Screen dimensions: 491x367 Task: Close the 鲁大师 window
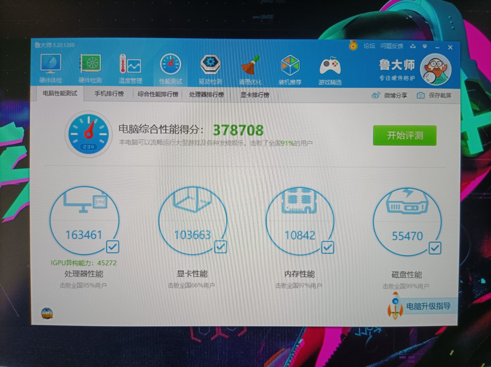pyautogui.click(x=450, y=47)
